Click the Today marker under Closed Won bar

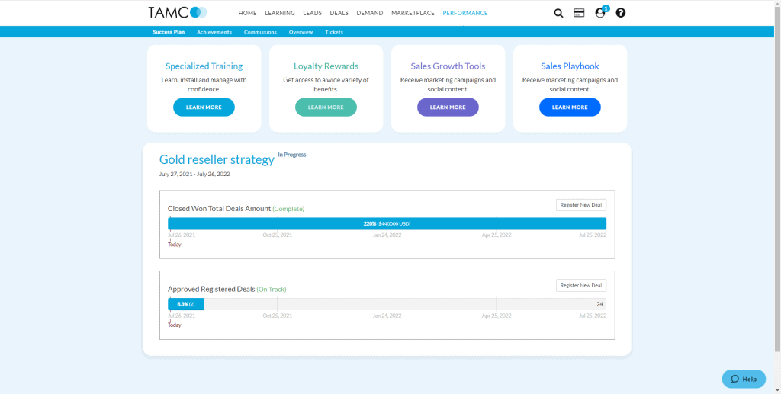click(x=175, y=245)
